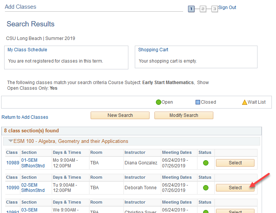
Task: Click open status circle for class 10990
Action: pos(206,188)
